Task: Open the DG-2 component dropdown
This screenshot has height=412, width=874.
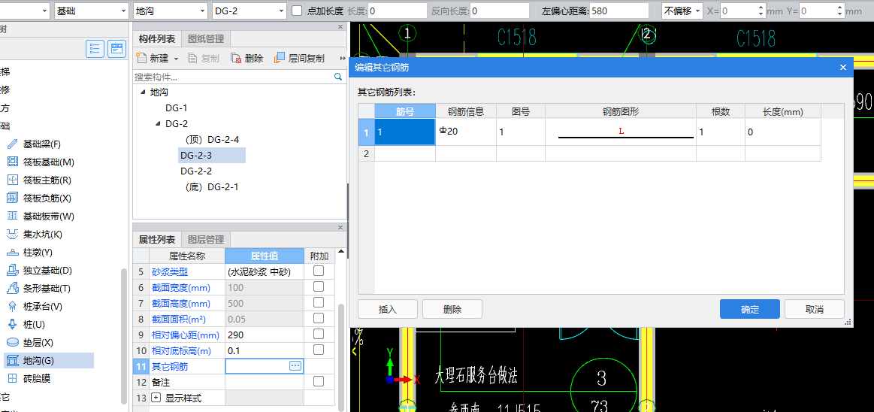Action: tap(249, 11)
